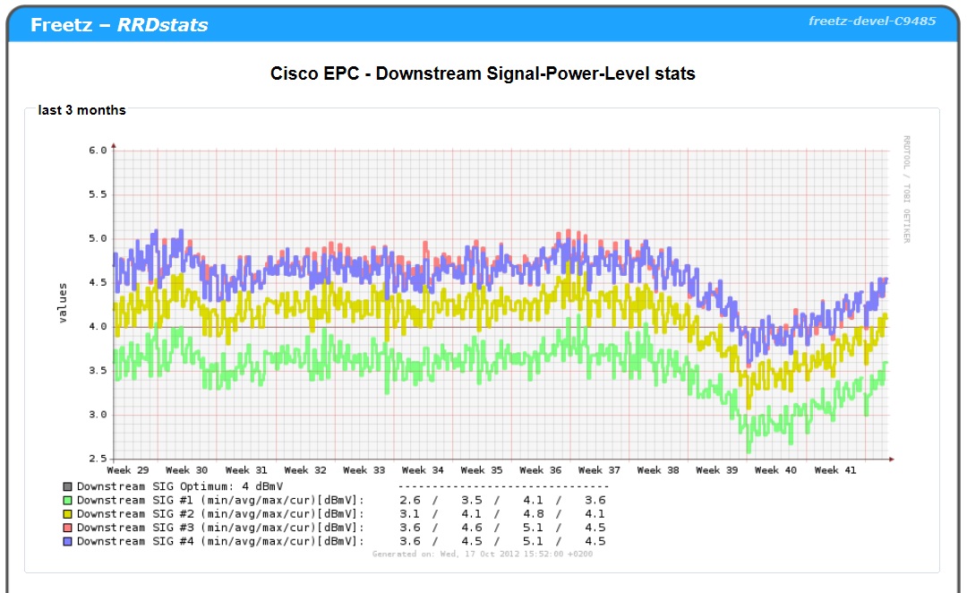Click the RRDTOOL / TOBI OETIKER watermark
Viewport: 967px width, 593px height.
[x=906, y=189]
